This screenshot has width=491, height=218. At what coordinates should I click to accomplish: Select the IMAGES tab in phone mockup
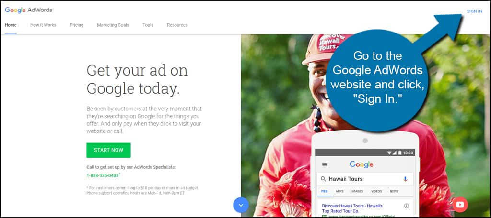(x=357, y=191)
